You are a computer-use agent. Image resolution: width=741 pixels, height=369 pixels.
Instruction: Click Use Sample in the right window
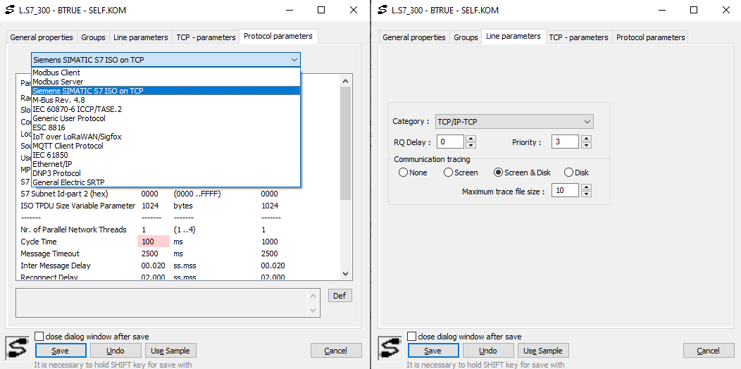click(543, 351)
